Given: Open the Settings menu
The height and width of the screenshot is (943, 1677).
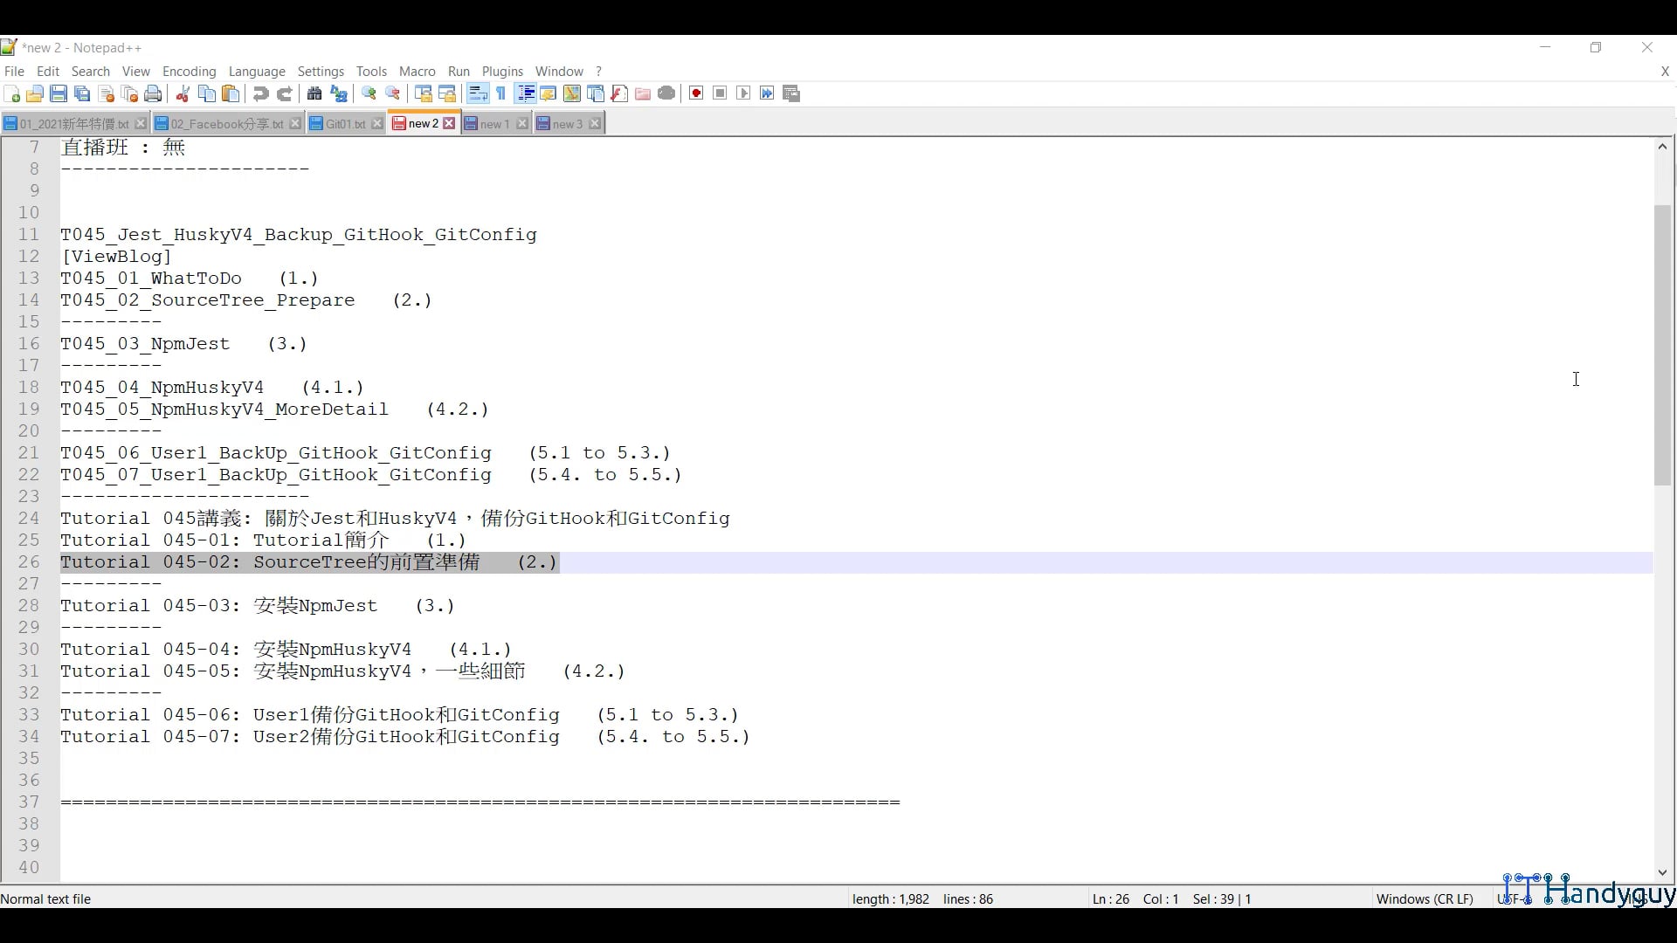Looking at the screenshot, I should click(321, 71).
